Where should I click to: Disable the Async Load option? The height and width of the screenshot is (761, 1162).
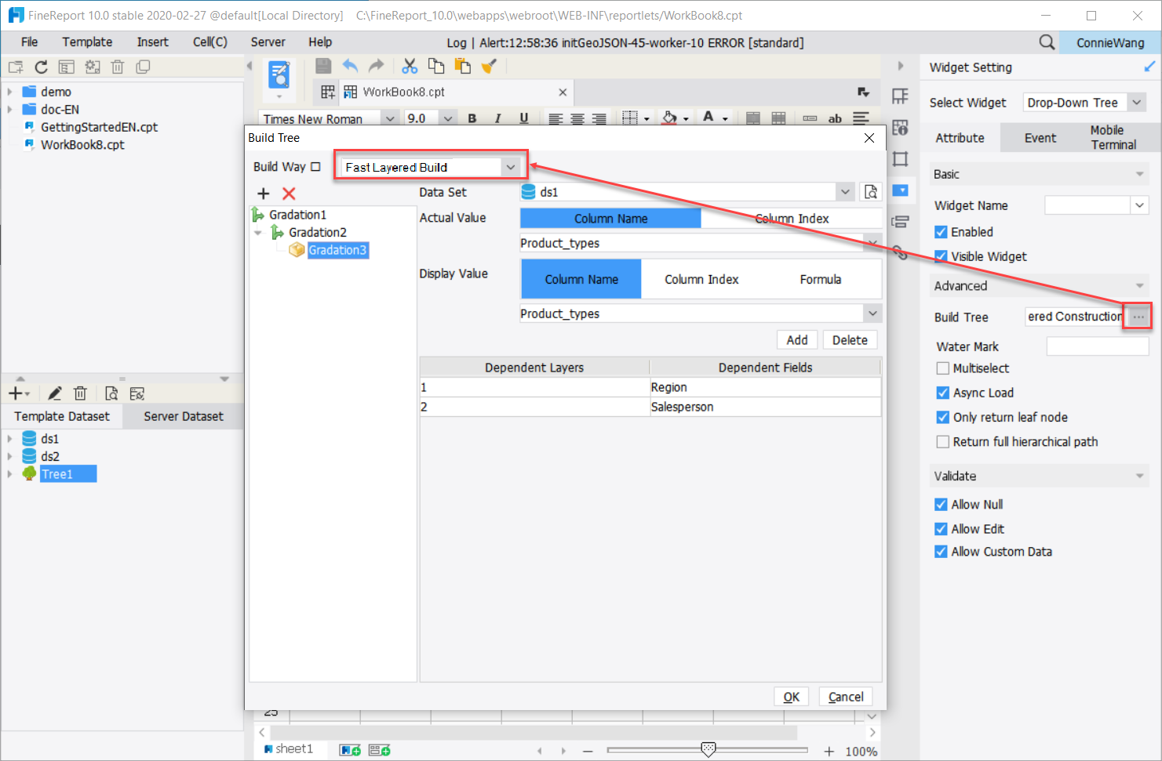tap(942, 393)
